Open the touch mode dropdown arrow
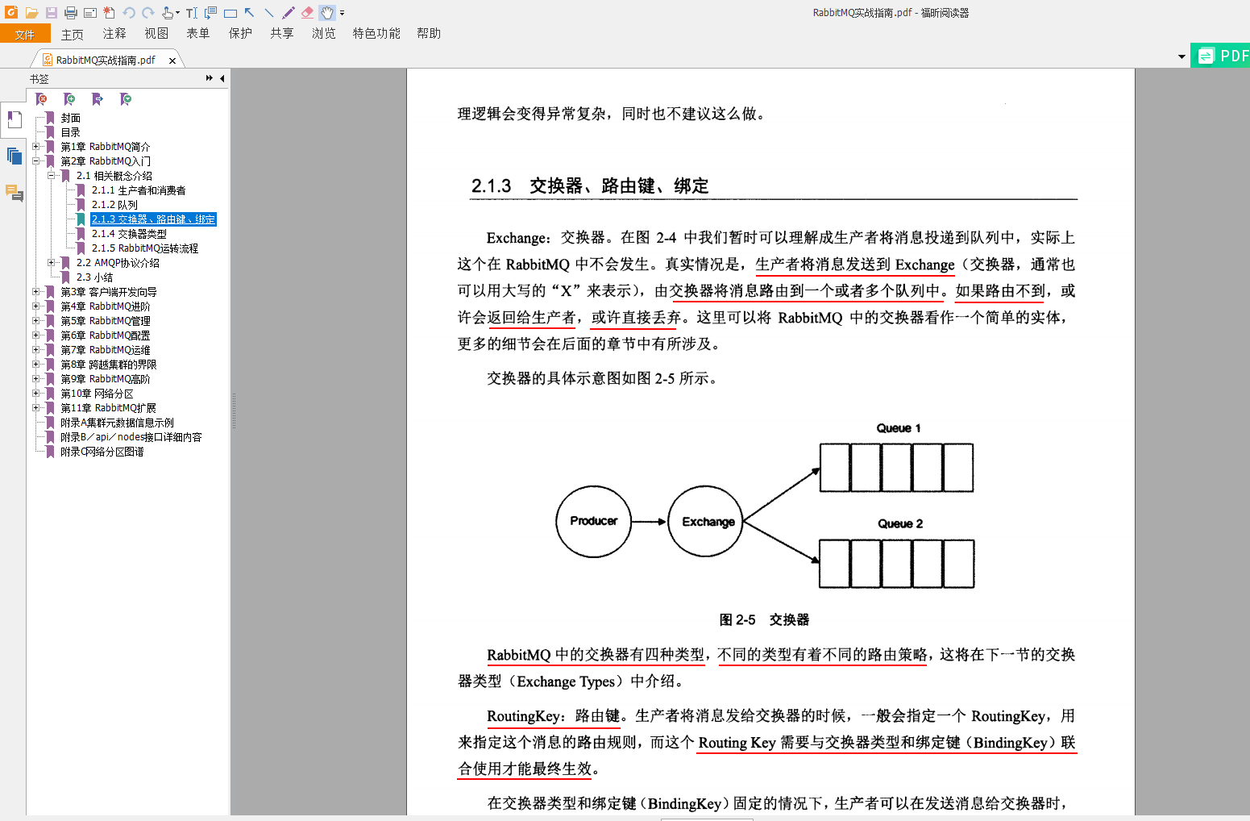 [177, 13]
